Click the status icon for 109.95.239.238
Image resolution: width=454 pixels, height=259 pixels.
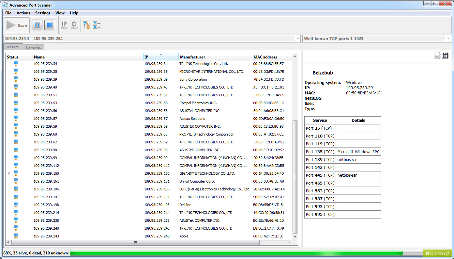(16, 220)
